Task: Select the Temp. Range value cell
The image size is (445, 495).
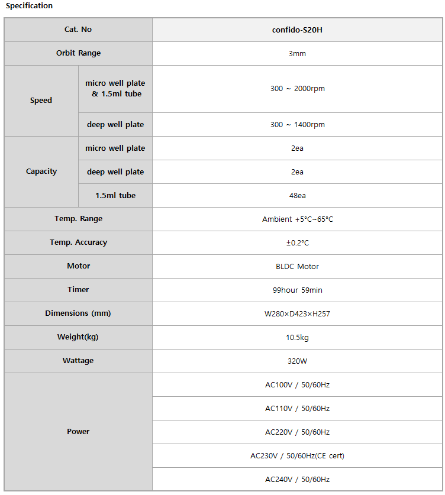Action: click(x=297, y=219)
